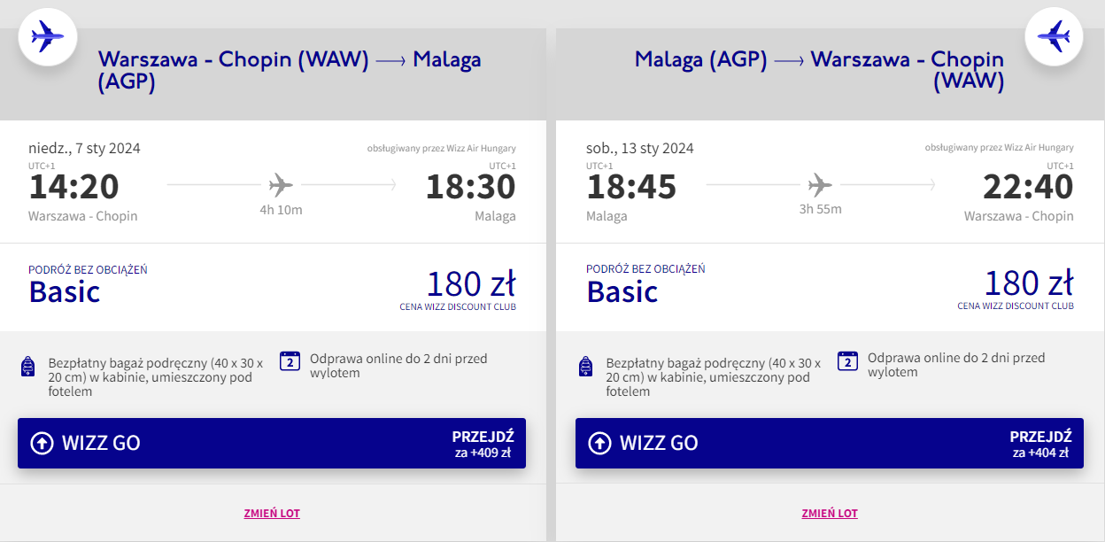The width and height of the screenshot is (1105, 542).
Task: Click the Malaga (AGP) → Warszawa - Chopin header
Action: 819,71
